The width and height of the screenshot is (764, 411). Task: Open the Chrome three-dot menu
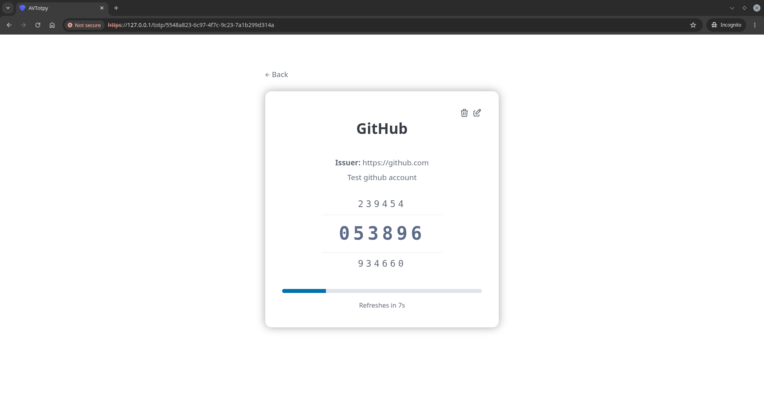tap(755, 25)
